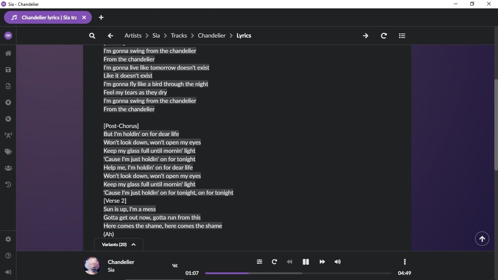498x280 pixels.
Task: Open the audio source settings sliders
Action: tap(259, 262)
